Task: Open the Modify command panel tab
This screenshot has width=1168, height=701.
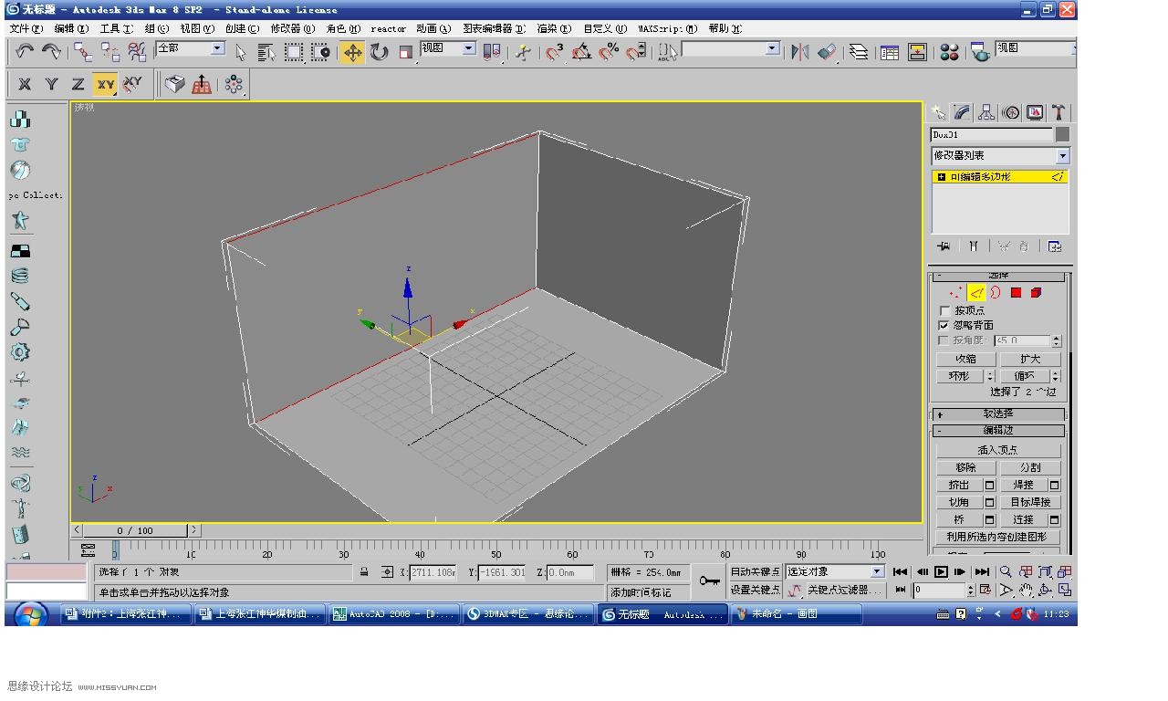Action: (962, 112)
